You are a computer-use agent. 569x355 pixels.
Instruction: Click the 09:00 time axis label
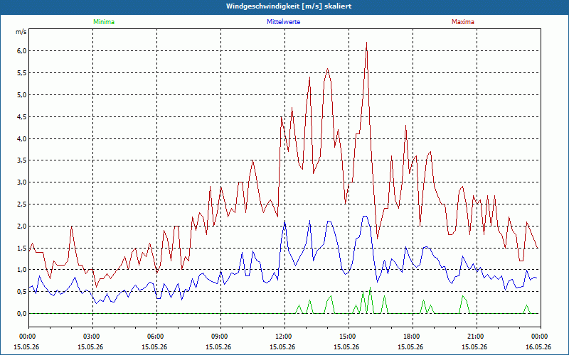(220, 337)
